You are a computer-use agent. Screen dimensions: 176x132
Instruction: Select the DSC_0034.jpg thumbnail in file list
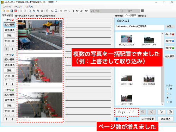(x=127, y=80)
